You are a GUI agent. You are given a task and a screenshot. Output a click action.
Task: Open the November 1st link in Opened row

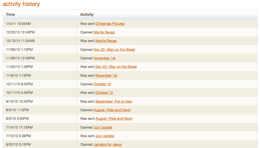point(105,58)
